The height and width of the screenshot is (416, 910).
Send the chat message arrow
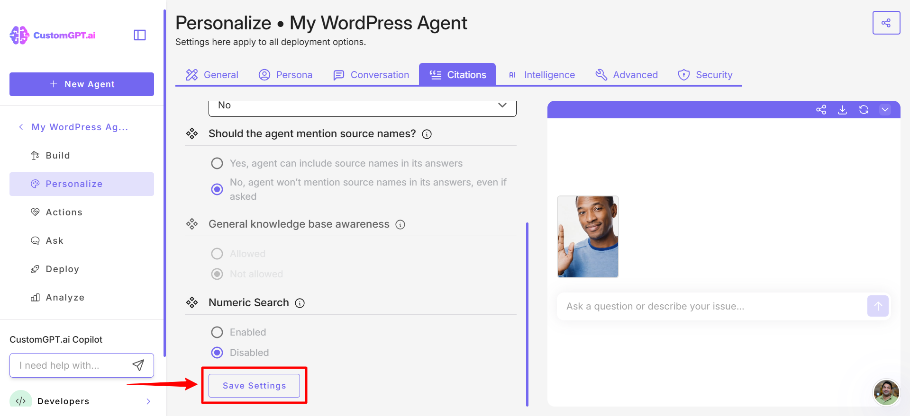tap(878, 306)
